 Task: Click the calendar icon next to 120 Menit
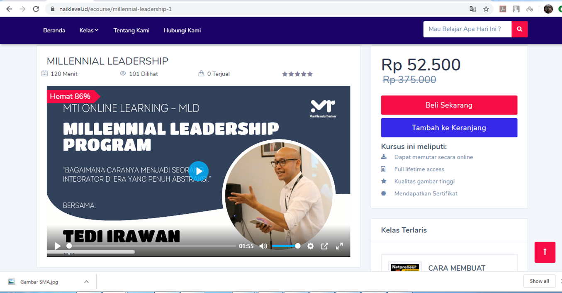(x=45, y=73)
